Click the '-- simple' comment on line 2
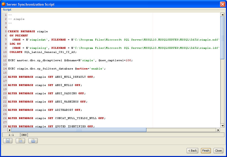The image size is (227, 157). (x=16, y=19)
